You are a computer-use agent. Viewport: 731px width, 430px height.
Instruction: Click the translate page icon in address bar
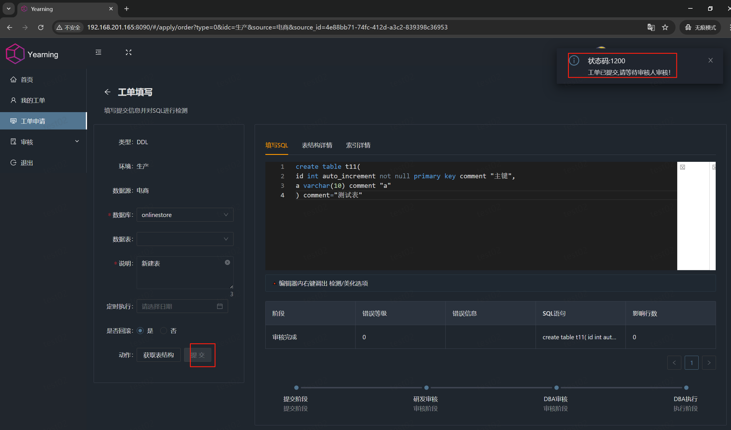click(651, 27)
